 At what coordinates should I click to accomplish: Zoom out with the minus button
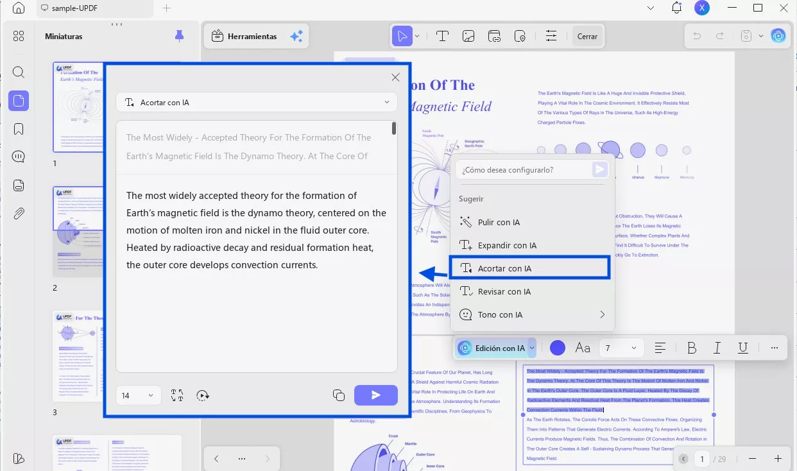(752, 459)
